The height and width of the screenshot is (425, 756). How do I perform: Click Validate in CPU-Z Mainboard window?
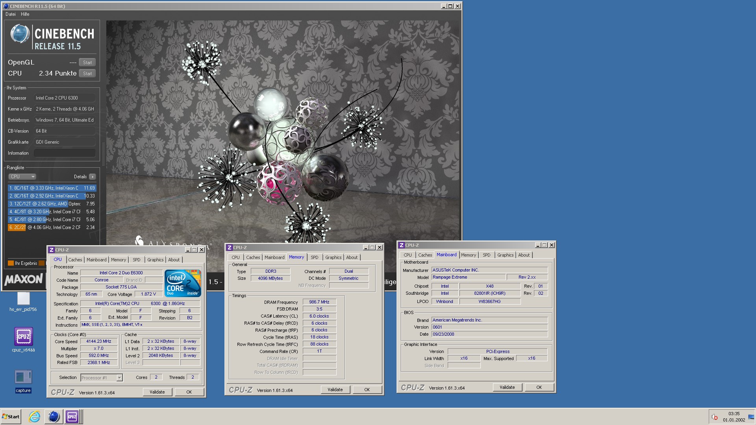pyautogui.click(x=507, y=387)
